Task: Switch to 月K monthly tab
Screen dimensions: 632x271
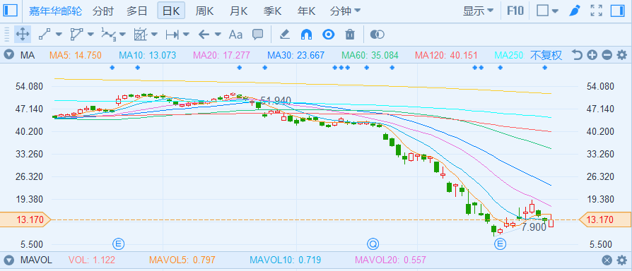Action: [x=238, y=11]
